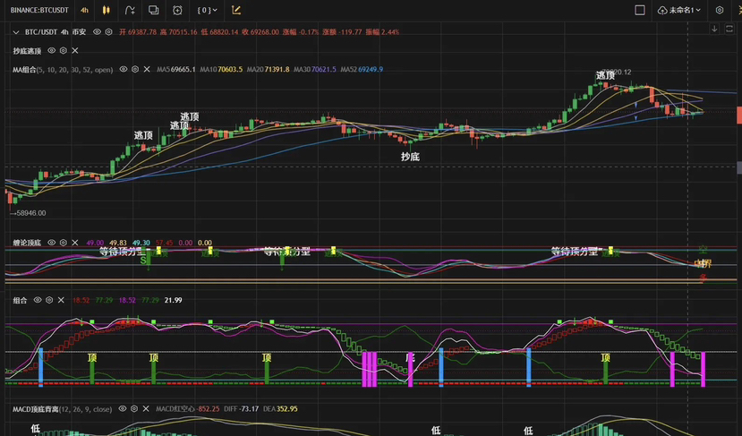Remove the 组合 indicator
Screen dimensions: 742x436
[x=61, y=300]
